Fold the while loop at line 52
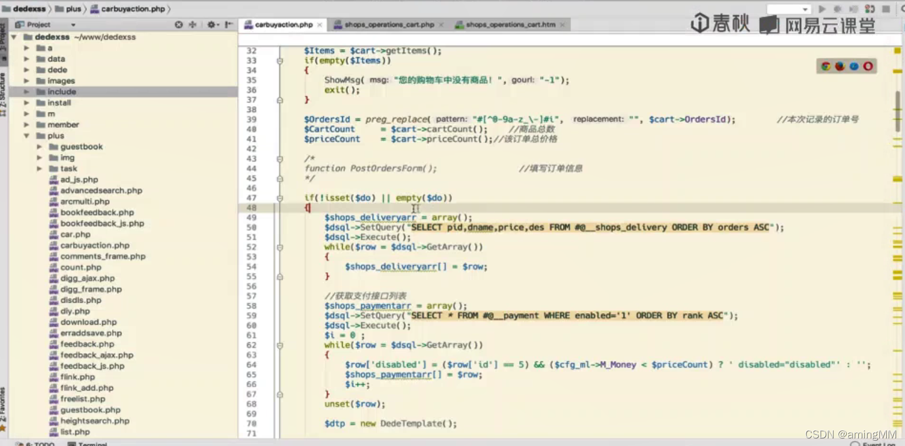 coord(280,247)
